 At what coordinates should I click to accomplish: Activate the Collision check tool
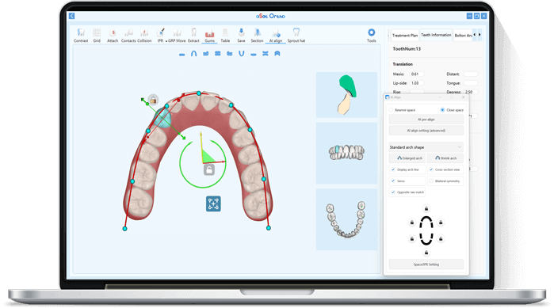(x=144, y=36)
